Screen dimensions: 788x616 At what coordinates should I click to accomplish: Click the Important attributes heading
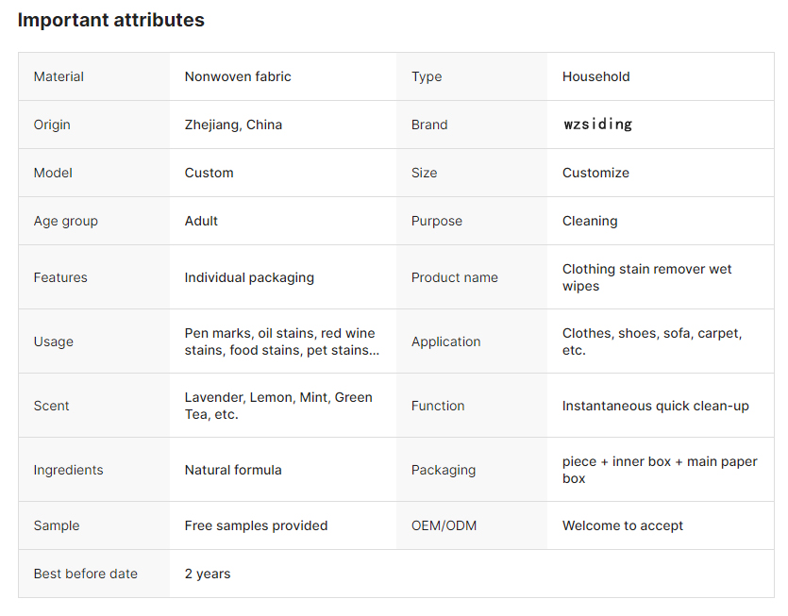110,20
